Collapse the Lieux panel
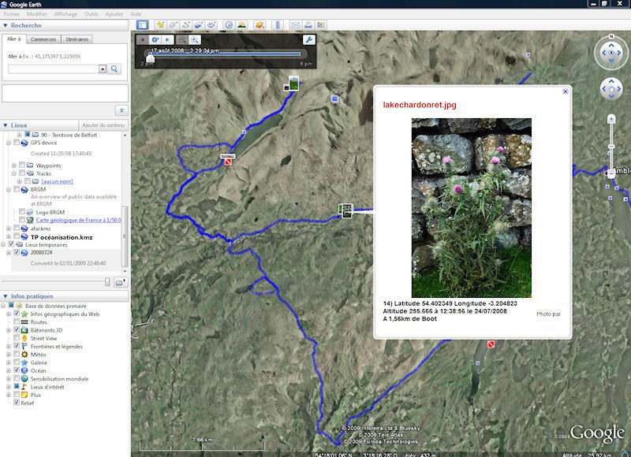This screenshot has width=631, height=457. [6, 125]
